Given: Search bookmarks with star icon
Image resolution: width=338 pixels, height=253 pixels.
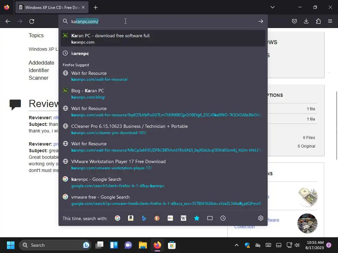Looking at the screenshot, I should 197,218.
